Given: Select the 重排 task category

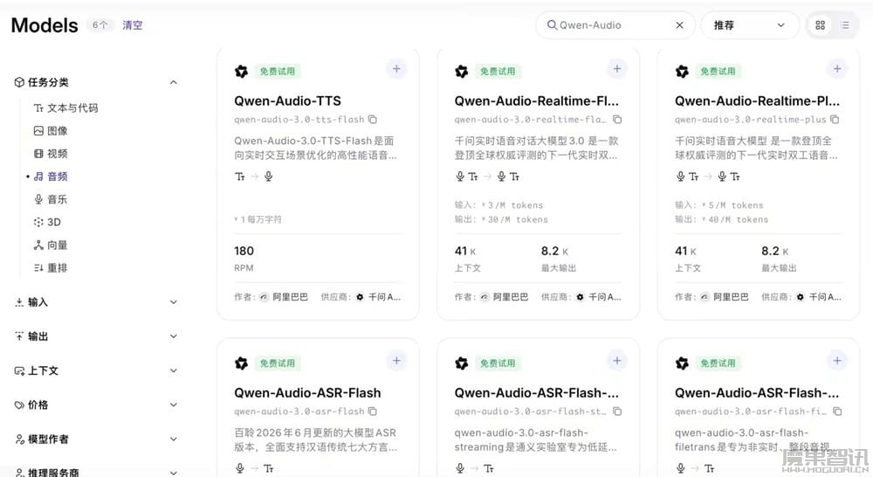Looking at the screenshot, I should [51, 268].
